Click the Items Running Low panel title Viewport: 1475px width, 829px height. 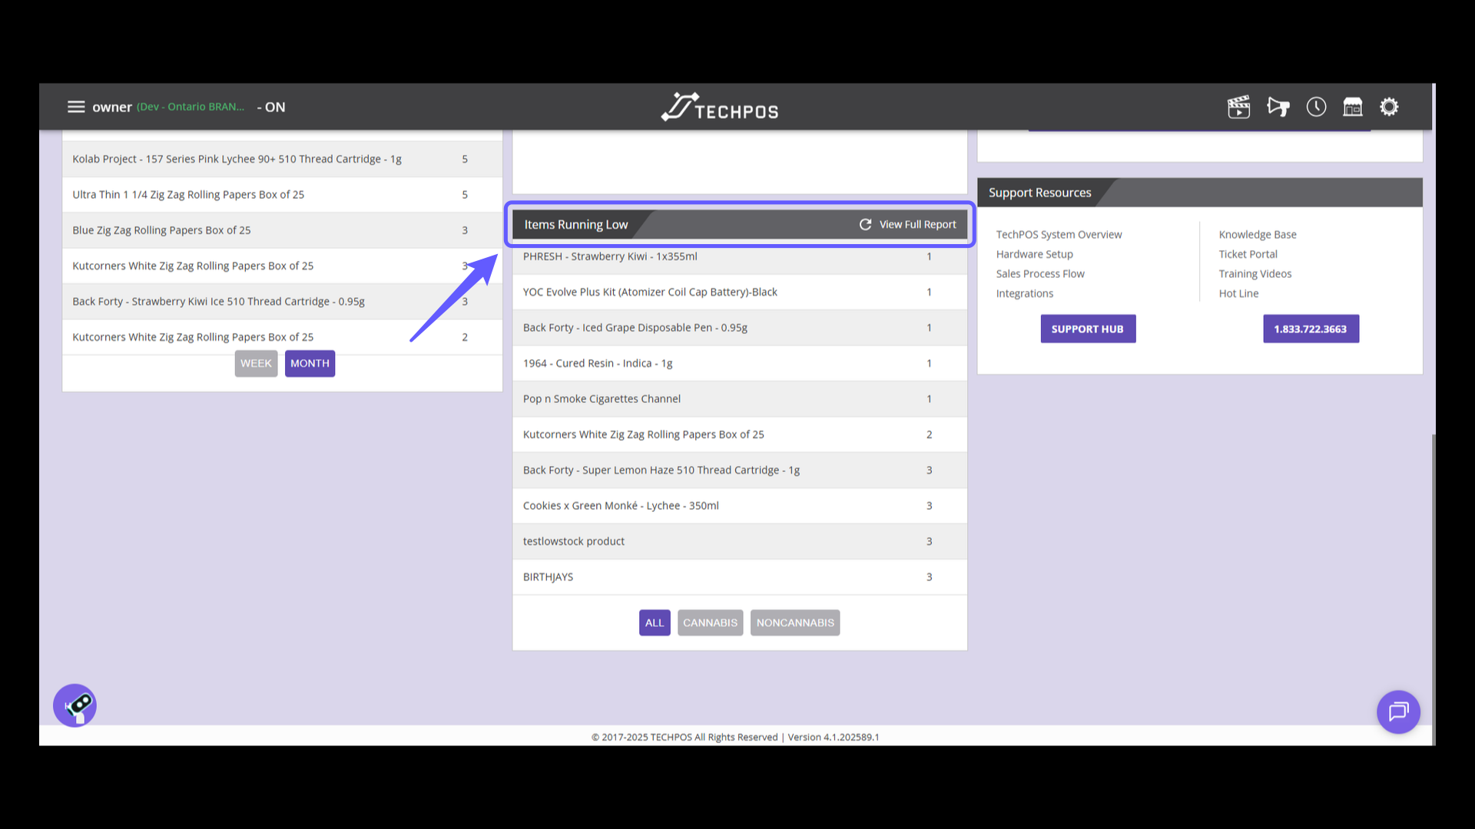(576, 224)
